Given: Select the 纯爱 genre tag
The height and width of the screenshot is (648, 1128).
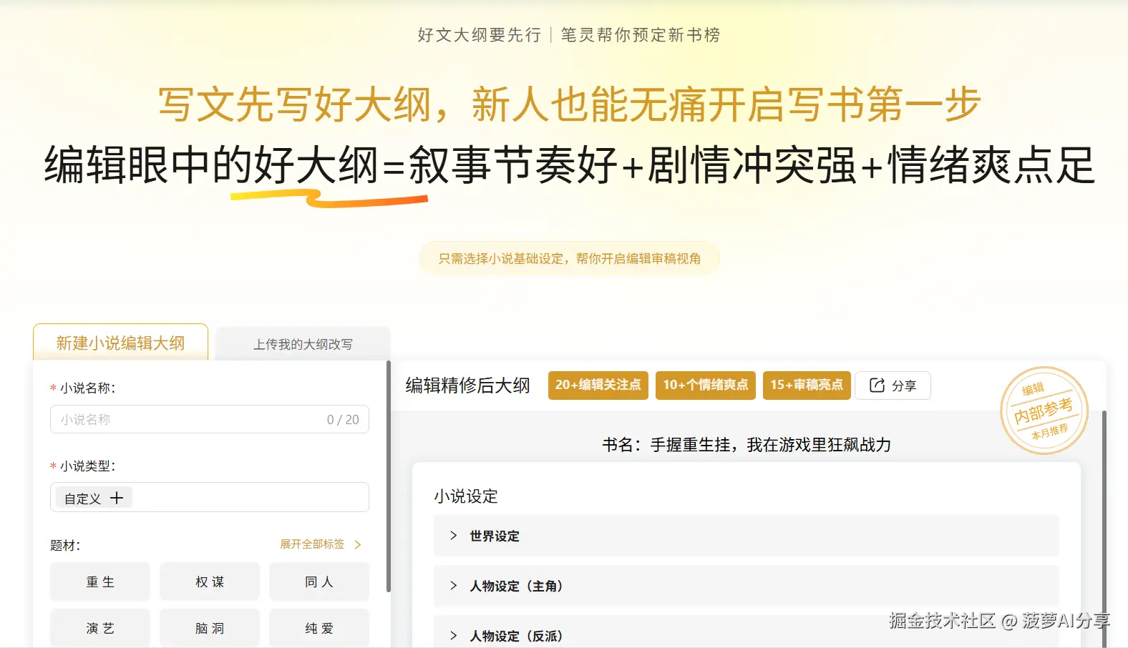Looking at the screenshot, I should [x=319, y=628].
